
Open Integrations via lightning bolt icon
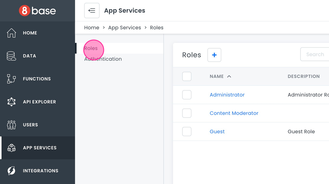[x=11, y=171]
